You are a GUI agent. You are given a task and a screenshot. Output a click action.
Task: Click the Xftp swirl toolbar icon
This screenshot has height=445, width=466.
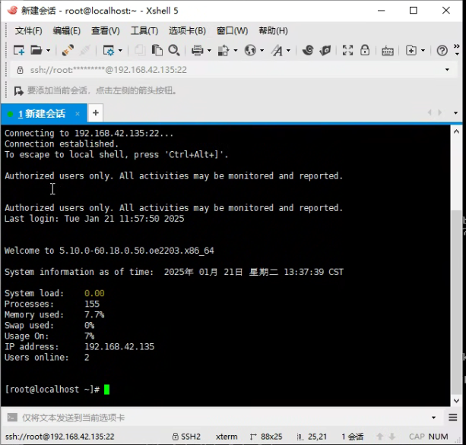(x=308, y=50)
